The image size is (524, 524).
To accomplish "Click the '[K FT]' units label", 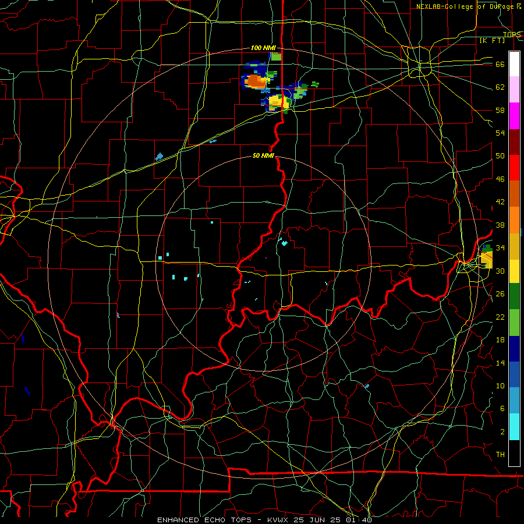I will coord(492,40).
